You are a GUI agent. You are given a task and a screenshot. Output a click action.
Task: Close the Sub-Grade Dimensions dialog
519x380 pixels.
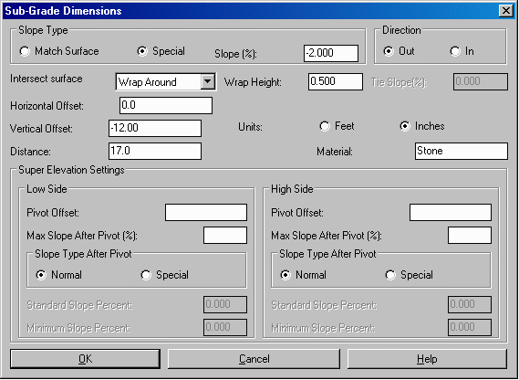coord(505,11)
